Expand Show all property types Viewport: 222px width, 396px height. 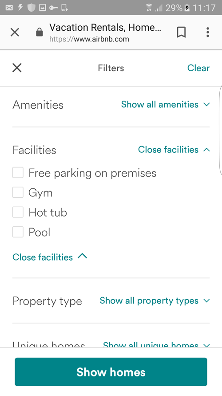point(155,301)
